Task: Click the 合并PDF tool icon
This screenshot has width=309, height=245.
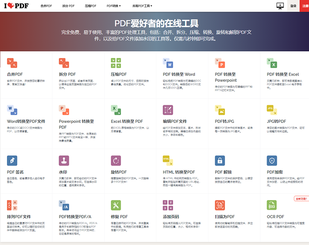Action: (x=12, y=63)
